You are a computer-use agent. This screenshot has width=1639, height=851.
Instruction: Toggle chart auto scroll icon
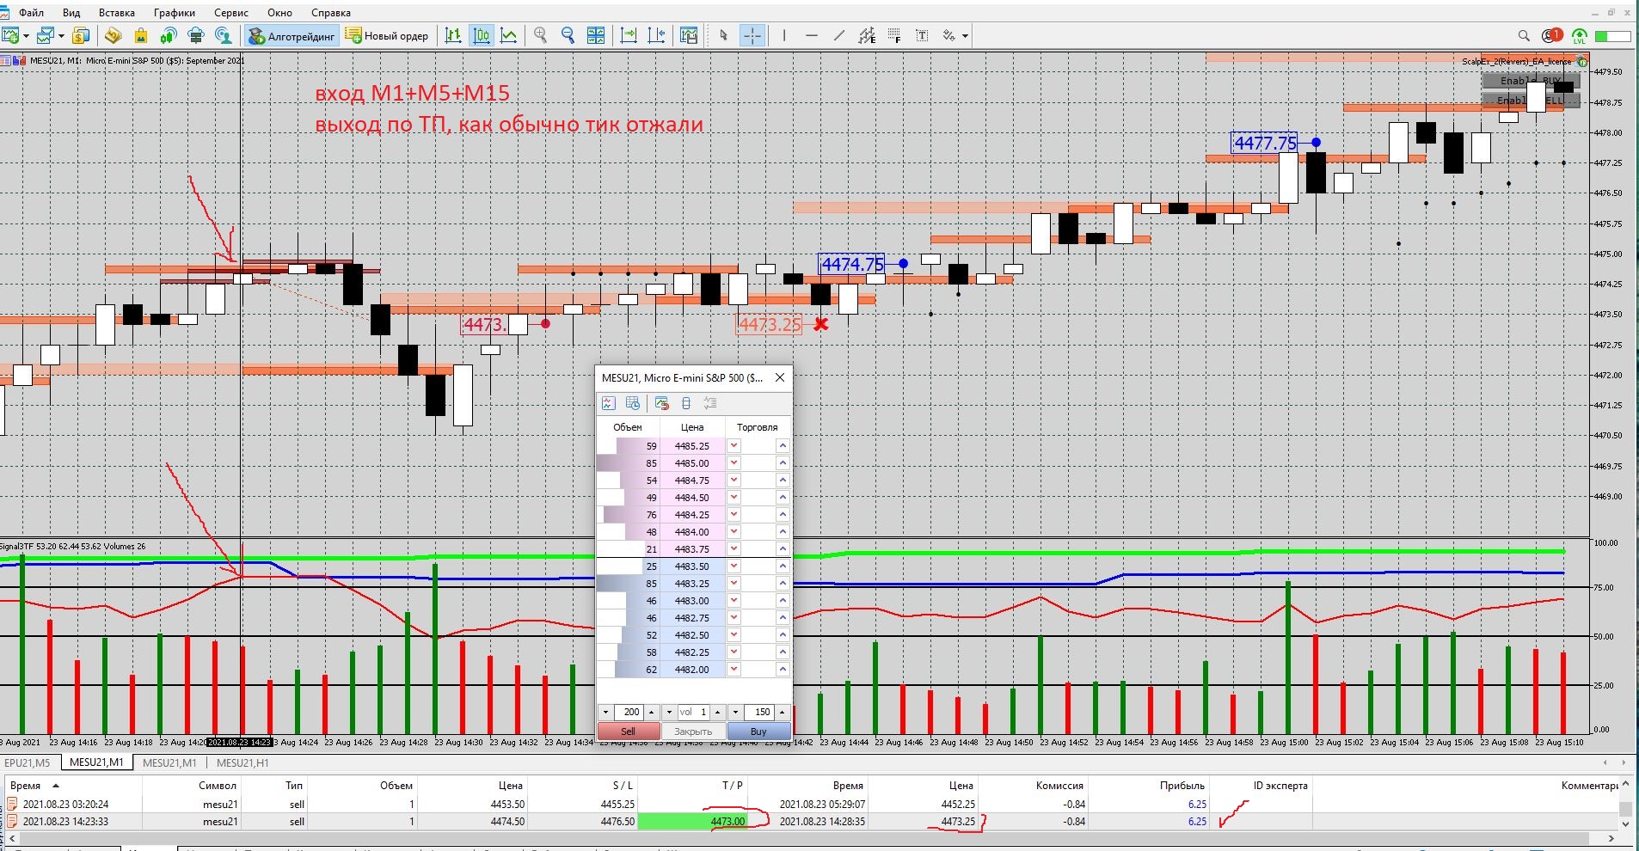click(628, 36)
